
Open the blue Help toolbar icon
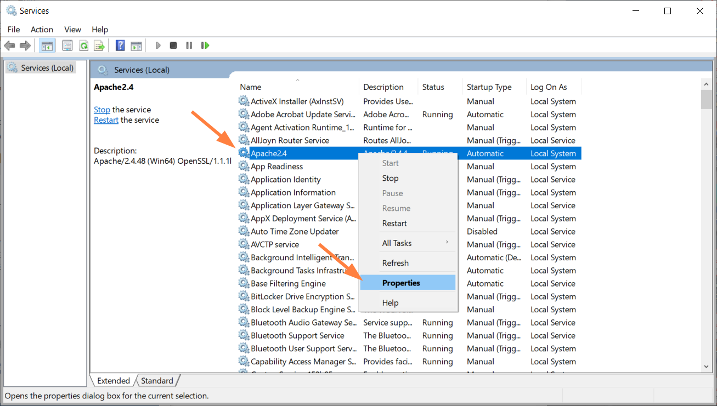(x=120, y=45)
